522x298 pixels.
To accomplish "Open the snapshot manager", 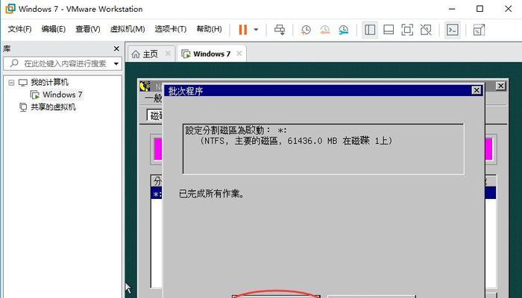I will coord(344,30).
